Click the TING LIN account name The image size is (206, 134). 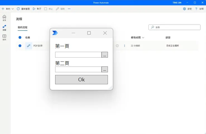click(x=177, y=2)
